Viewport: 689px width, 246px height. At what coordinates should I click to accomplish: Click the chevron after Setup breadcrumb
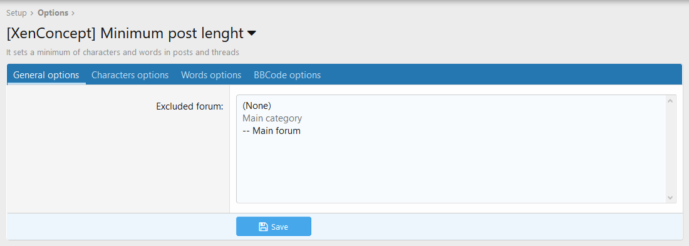point(32,13)
